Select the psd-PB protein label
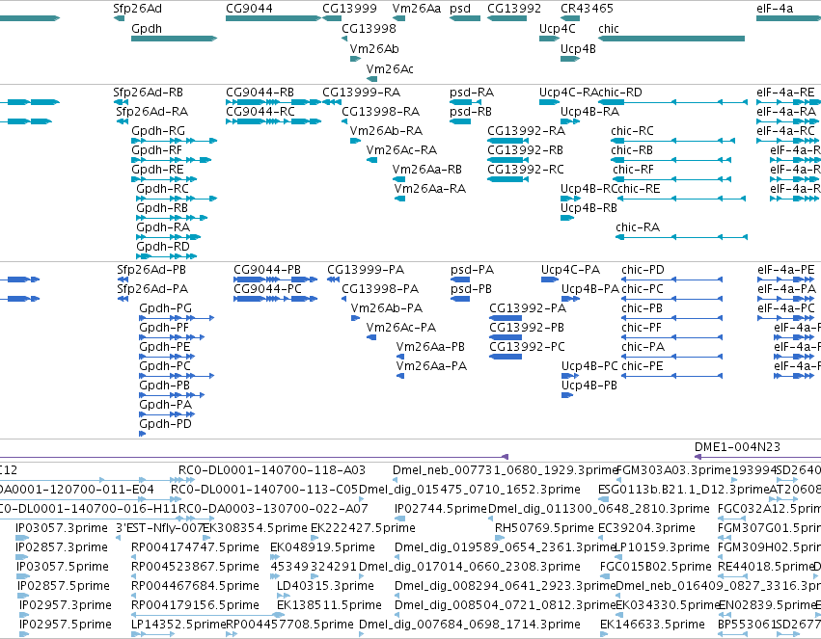 (471, 289)
